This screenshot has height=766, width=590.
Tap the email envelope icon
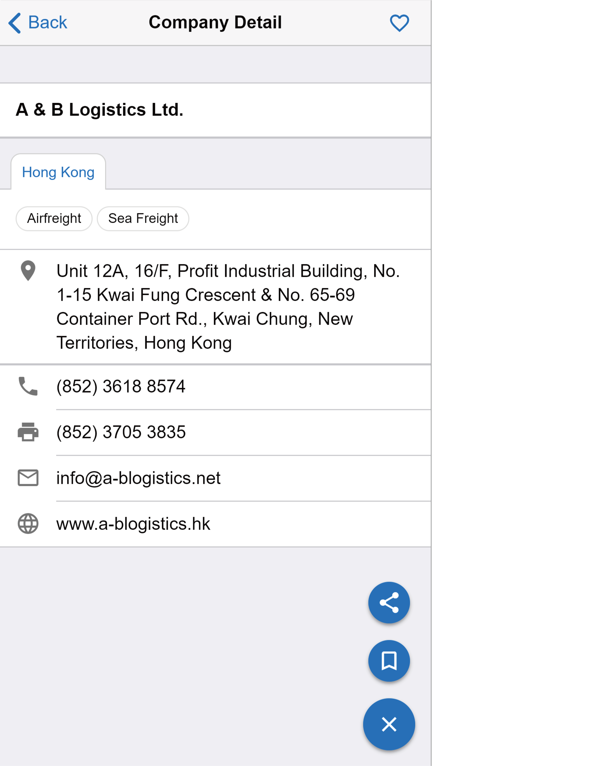[x=28, y=478]
